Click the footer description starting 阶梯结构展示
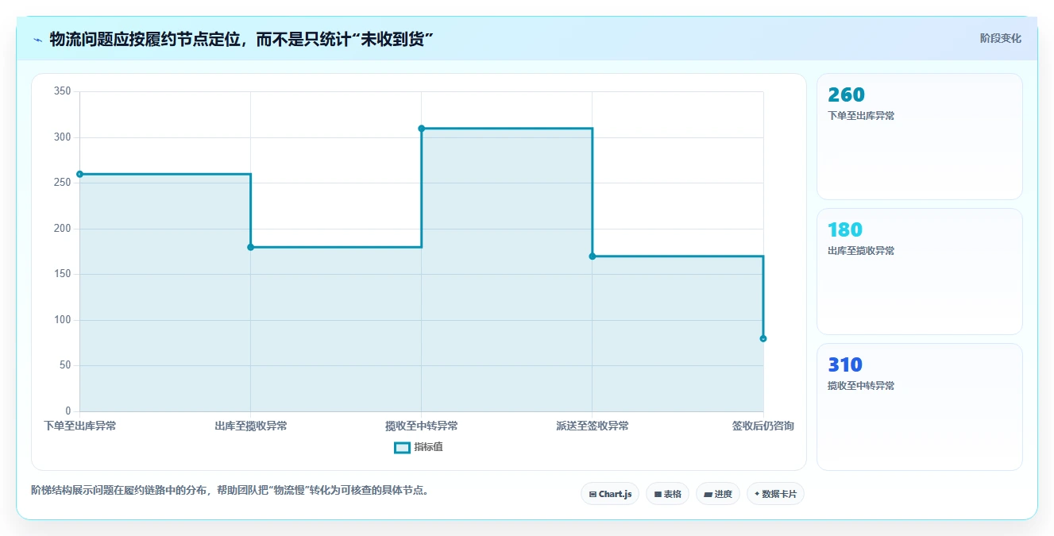The height and width of the screenshot is (536, 1054). 232,490
